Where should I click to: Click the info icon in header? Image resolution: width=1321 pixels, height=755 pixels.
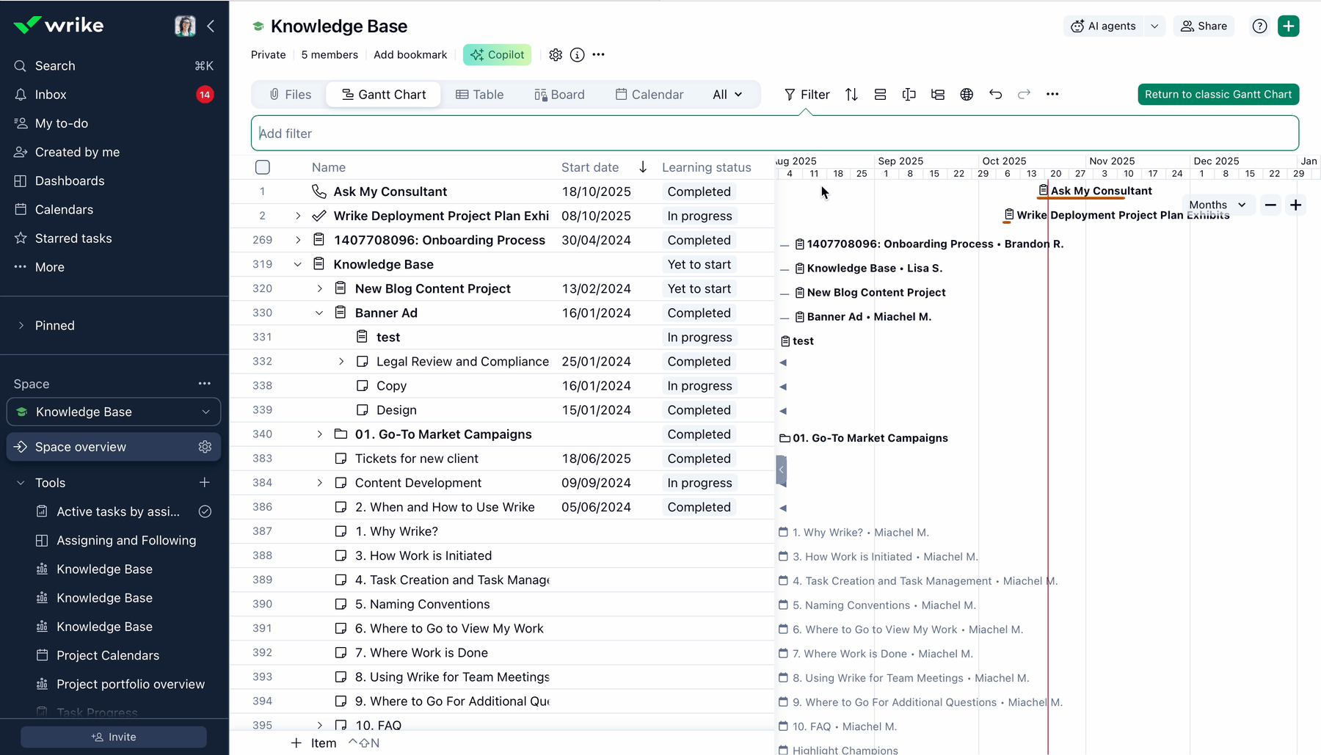tap(578, 55)
